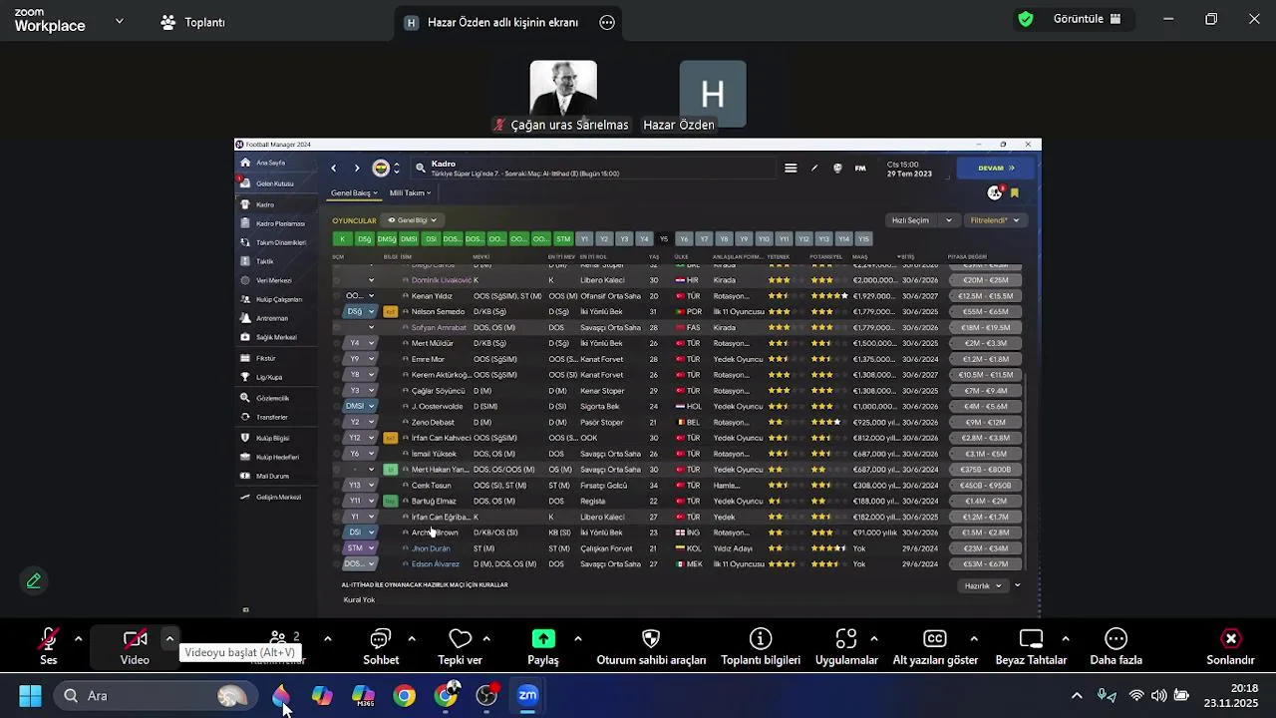Click the FM menu icon

click(860, 169)
